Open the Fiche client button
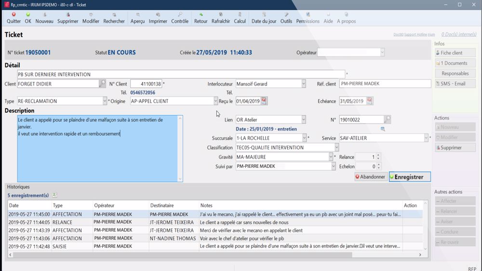The width and height of the screenshot is (482, 271). [455, 53]
